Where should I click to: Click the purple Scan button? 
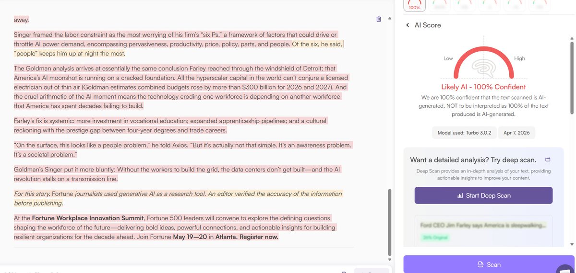[x=489, y=264]
